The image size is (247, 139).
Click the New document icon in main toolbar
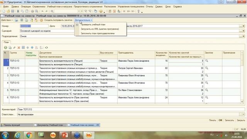point(4,11)
